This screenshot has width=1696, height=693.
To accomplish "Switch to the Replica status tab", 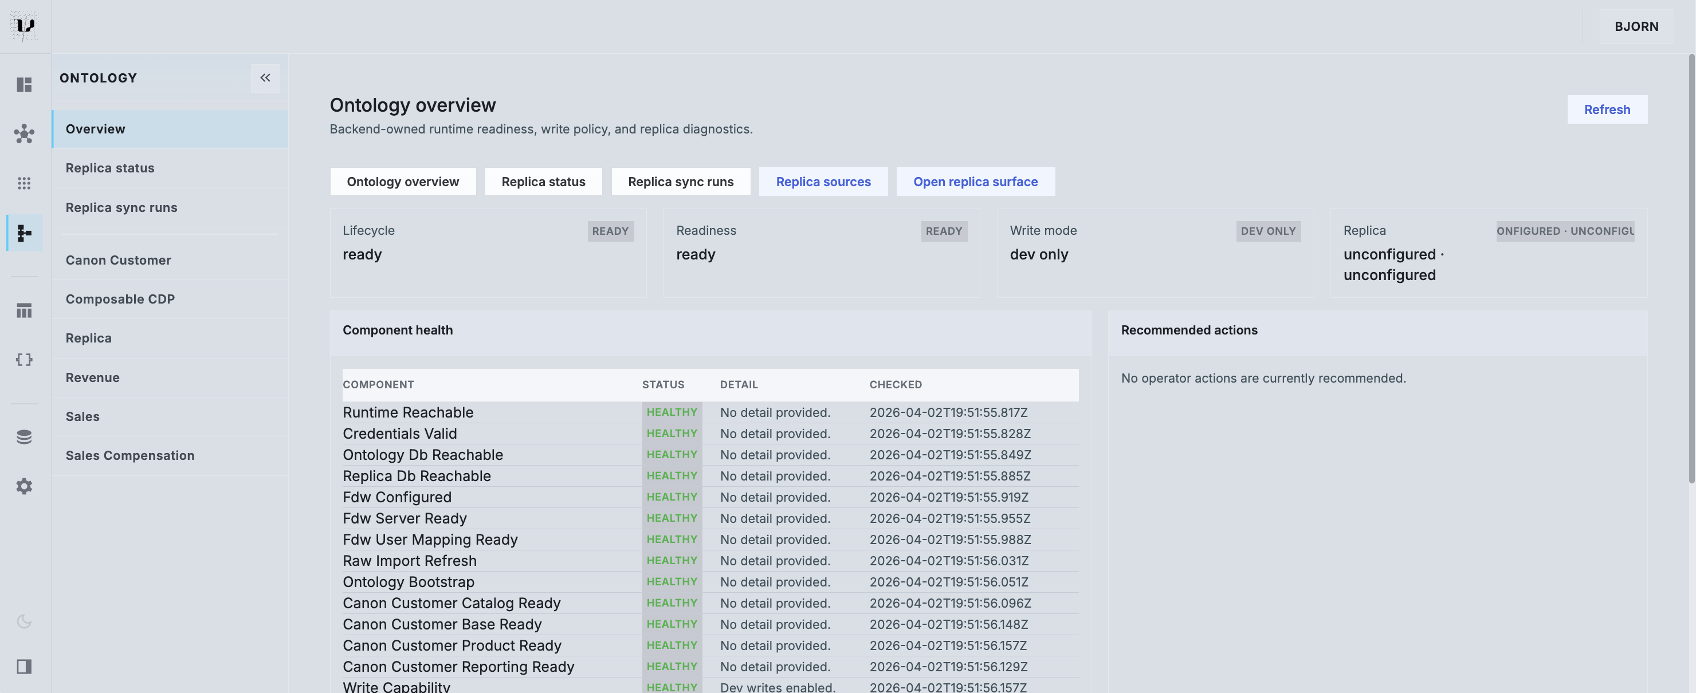I will pos(543,182).
